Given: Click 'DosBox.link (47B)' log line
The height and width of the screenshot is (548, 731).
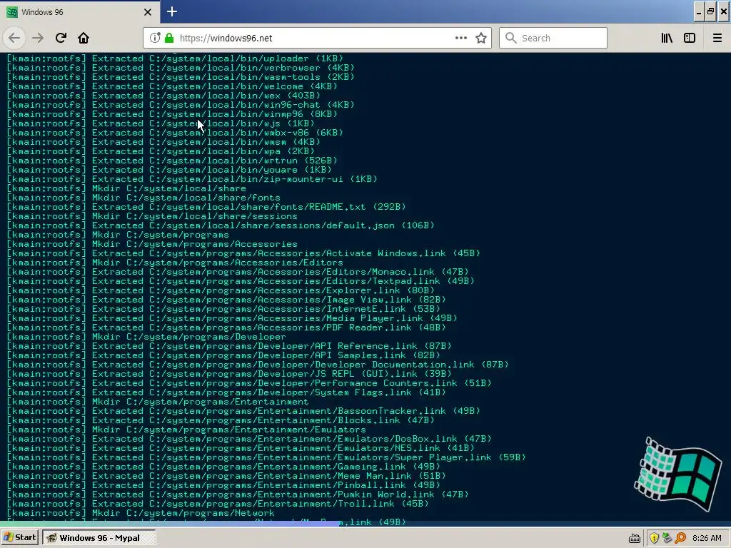Looking at the screenshot, I should [x=249, y=439].
